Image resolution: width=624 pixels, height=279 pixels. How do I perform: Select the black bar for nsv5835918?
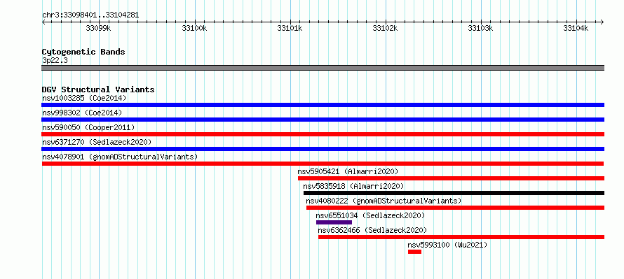click(x=454, y=193)
